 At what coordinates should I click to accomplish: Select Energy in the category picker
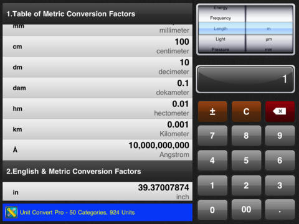click(x=221, y=8)
